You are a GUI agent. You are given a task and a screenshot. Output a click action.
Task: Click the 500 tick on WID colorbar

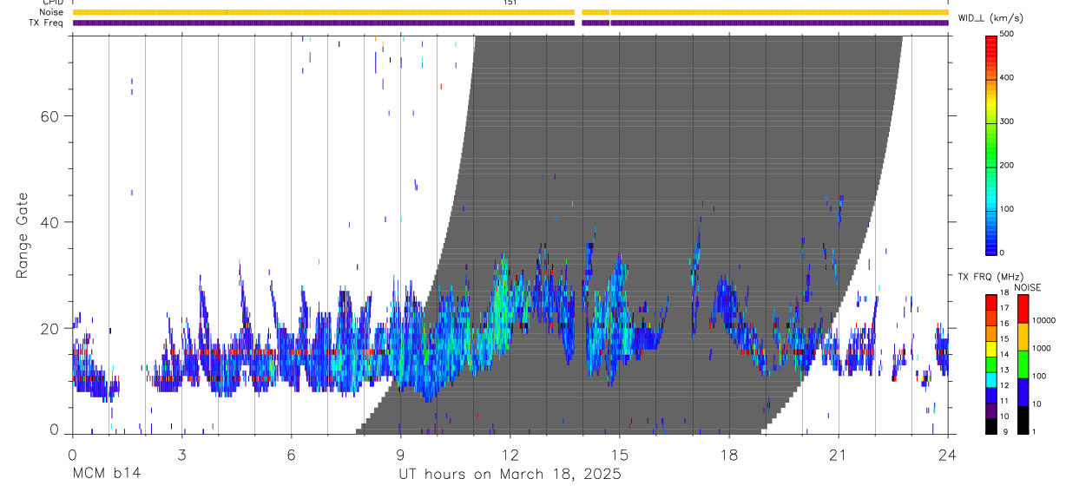click(x=1008, y=34)
